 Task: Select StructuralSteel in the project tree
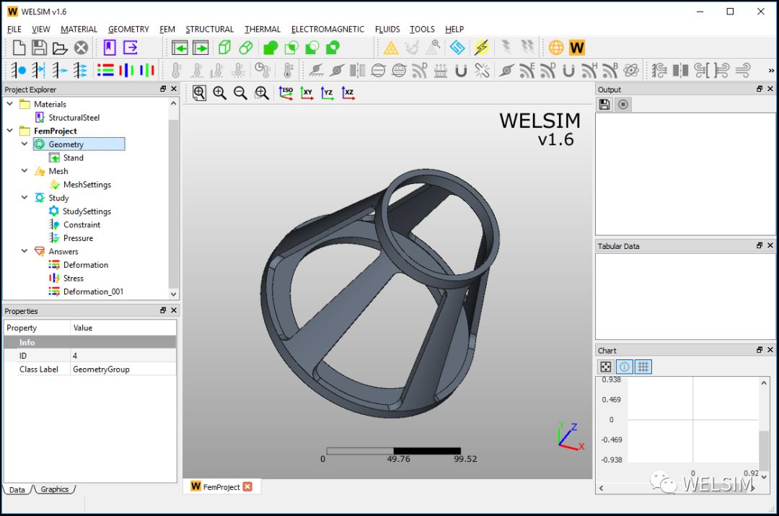(74, 118)
